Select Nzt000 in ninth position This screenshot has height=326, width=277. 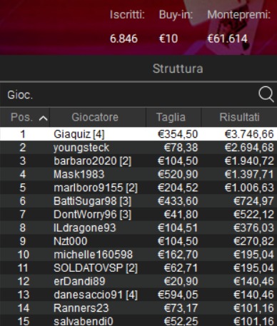pos(138,241)
